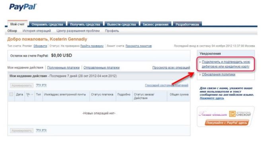Toggle the select-all checkbox in table header
266x144 pixels.
pyautogui.click(x=12, y=94)
